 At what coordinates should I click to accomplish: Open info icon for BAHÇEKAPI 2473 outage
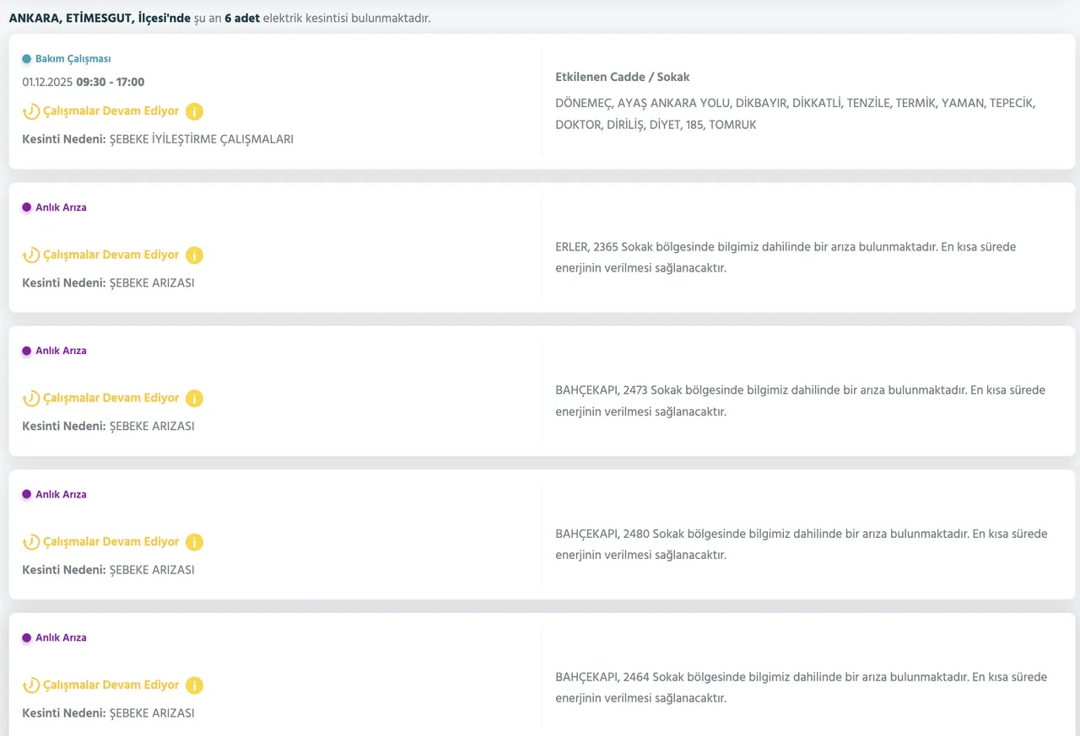[194, 398]
